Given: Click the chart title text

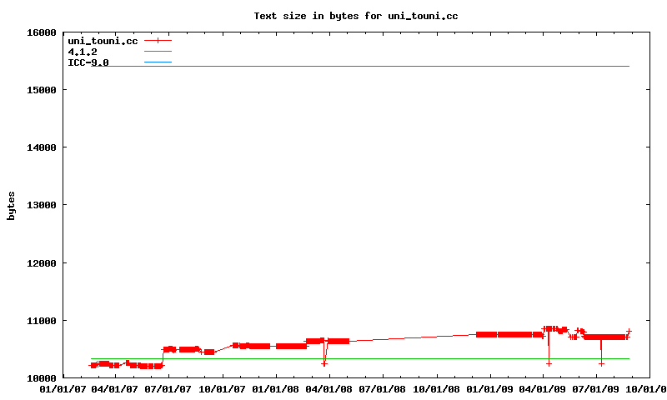Looking at the screenshot, I should coord(356,16).
